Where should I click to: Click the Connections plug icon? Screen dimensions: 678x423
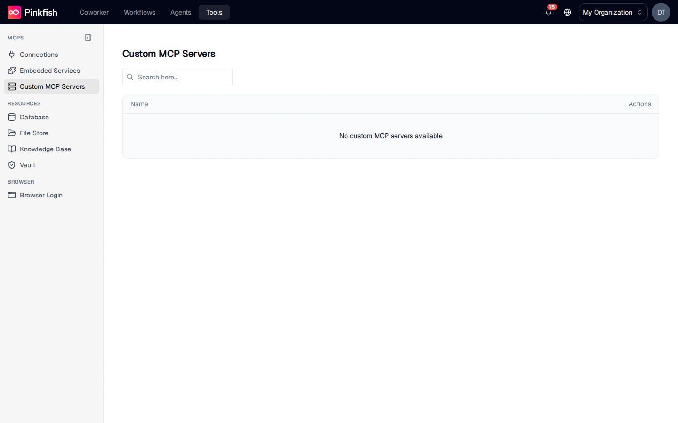click(x=12, y=55)
